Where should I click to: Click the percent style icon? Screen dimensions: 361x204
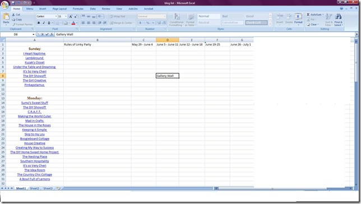pyautogui.click(x=147, y=23)
